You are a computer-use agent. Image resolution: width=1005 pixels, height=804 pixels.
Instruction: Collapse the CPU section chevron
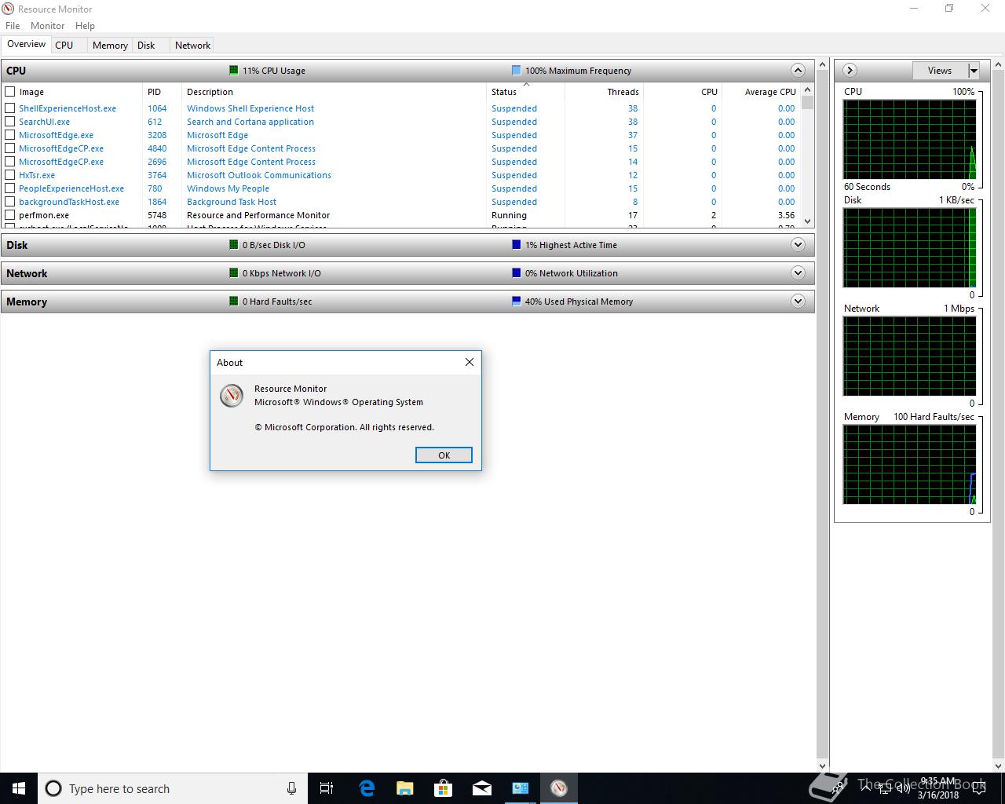point(798,71)
